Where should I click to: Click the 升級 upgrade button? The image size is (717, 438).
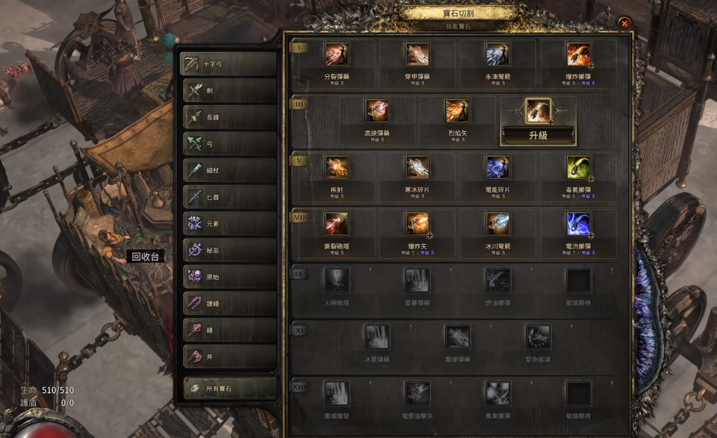point(538,136)
